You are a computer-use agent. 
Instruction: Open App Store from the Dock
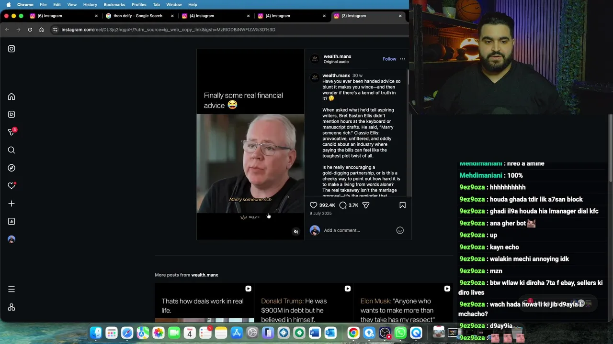pos(237,333)
